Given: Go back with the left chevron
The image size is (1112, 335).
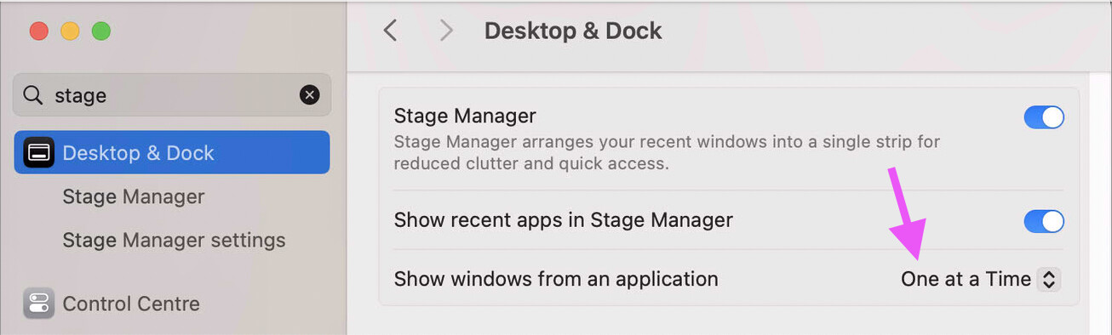Looking at the screenshot, I should [390, 31].
